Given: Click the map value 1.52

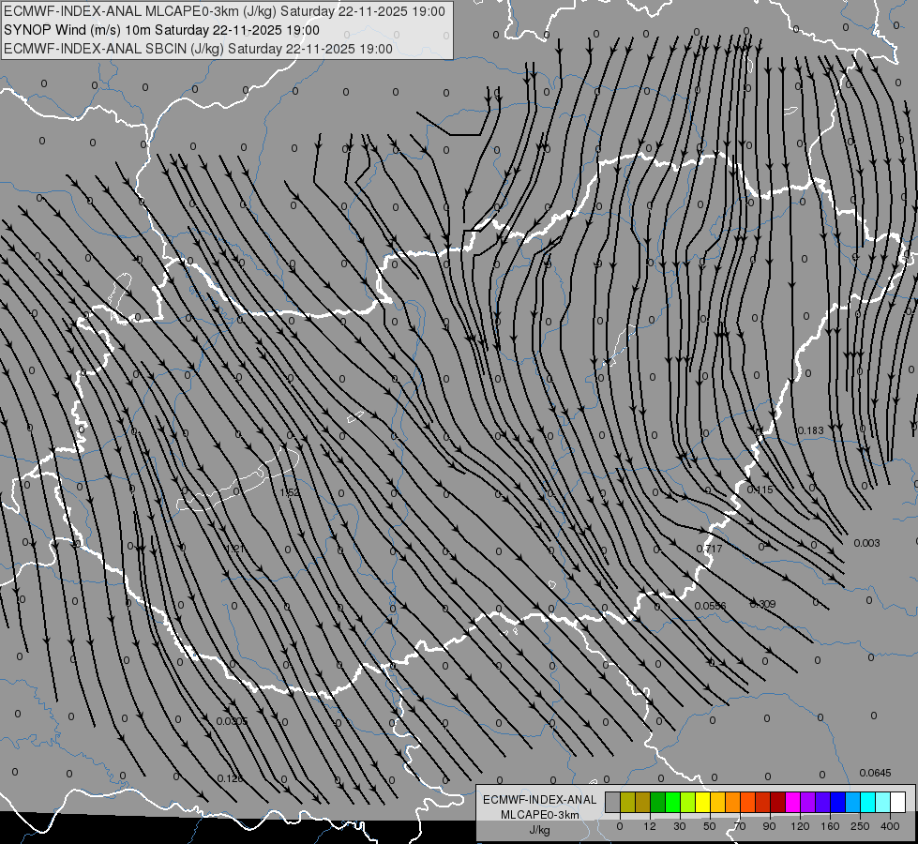Looking at the screenshot, I should [290, 492].
